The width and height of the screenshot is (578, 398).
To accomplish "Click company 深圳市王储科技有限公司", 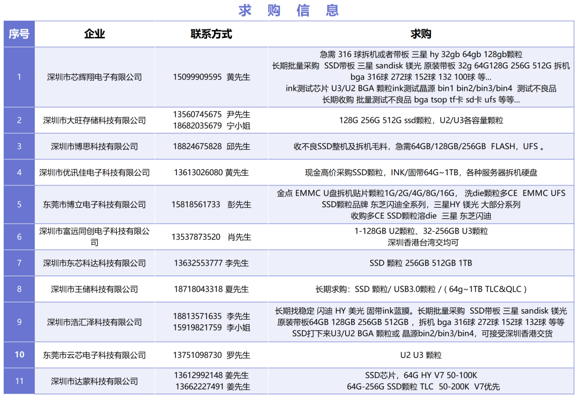I will tap(94, 290).
